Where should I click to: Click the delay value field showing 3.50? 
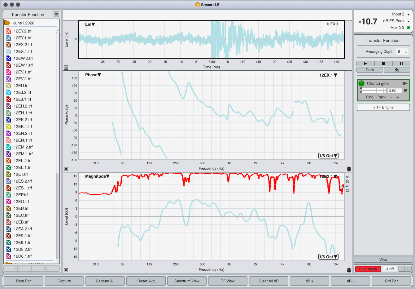[x=395, y=91]
